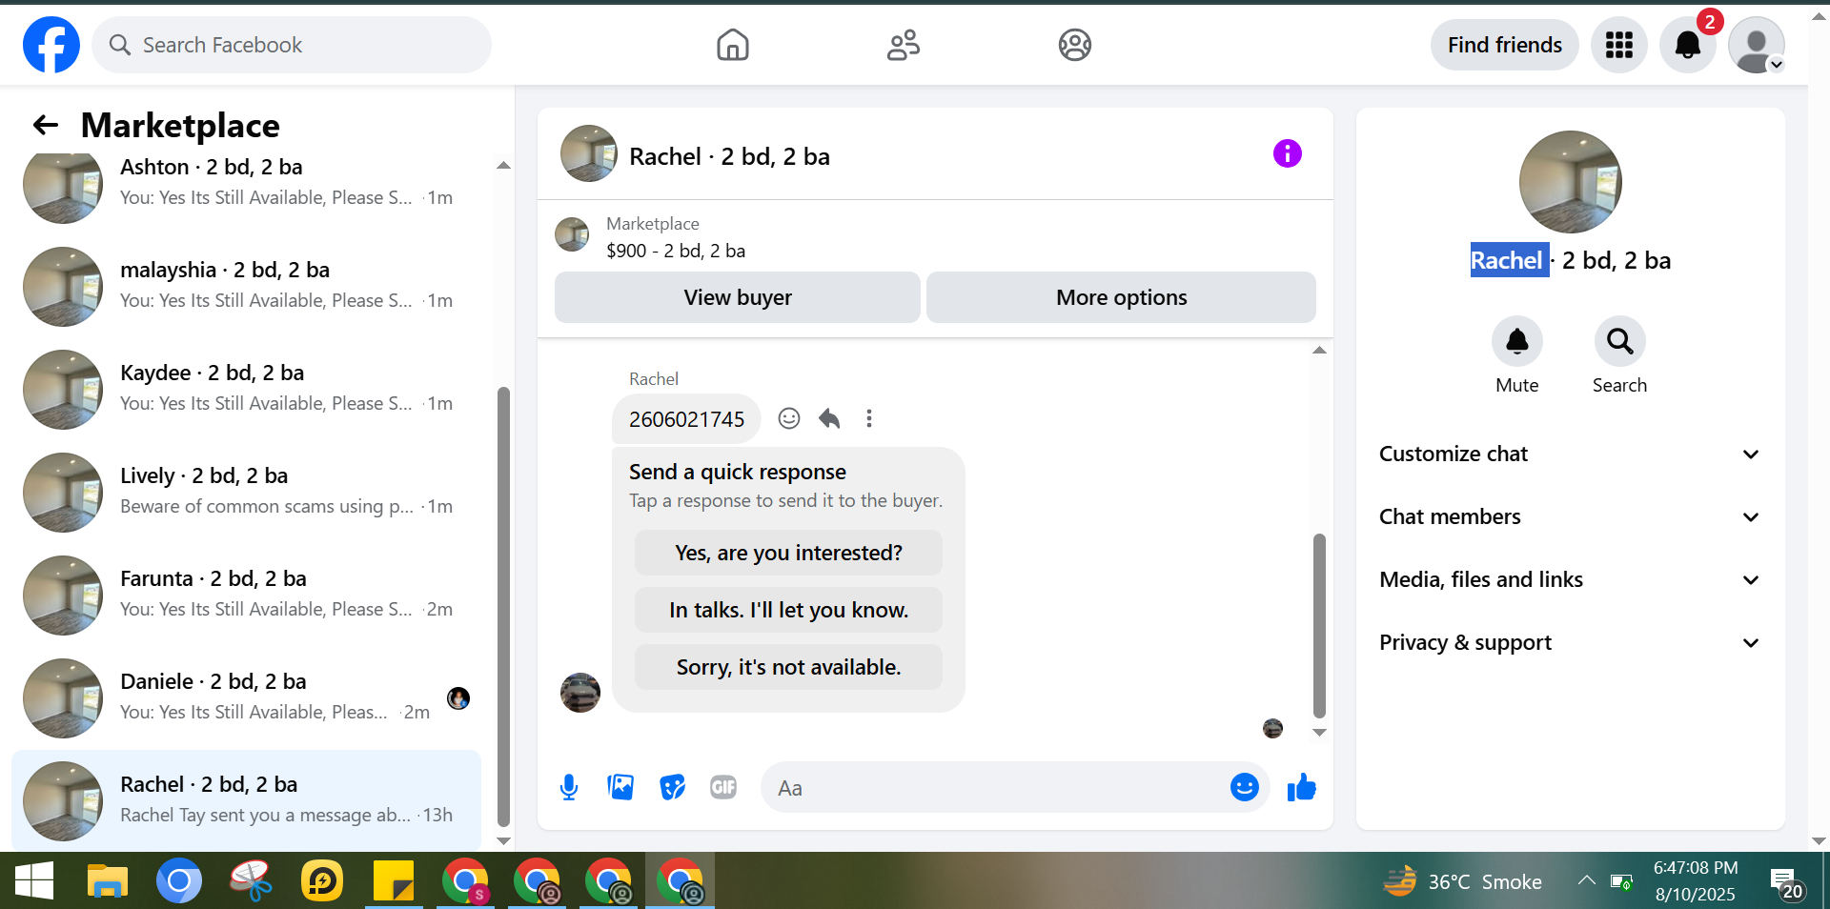Mute the conversation with bell icon
1830x909 pixels.
(x=1516, y=341)
